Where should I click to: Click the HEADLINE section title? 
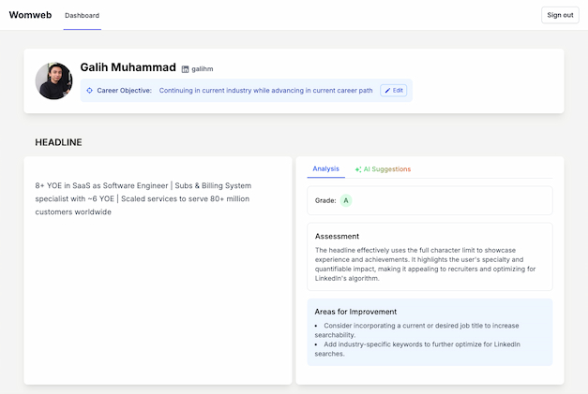pos(58,142)
